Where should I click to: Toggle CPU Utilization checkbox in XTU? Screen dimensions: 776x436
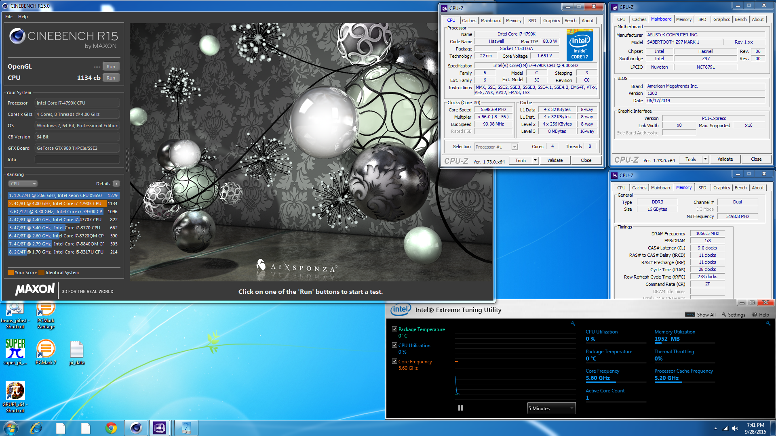coord(394,345)
